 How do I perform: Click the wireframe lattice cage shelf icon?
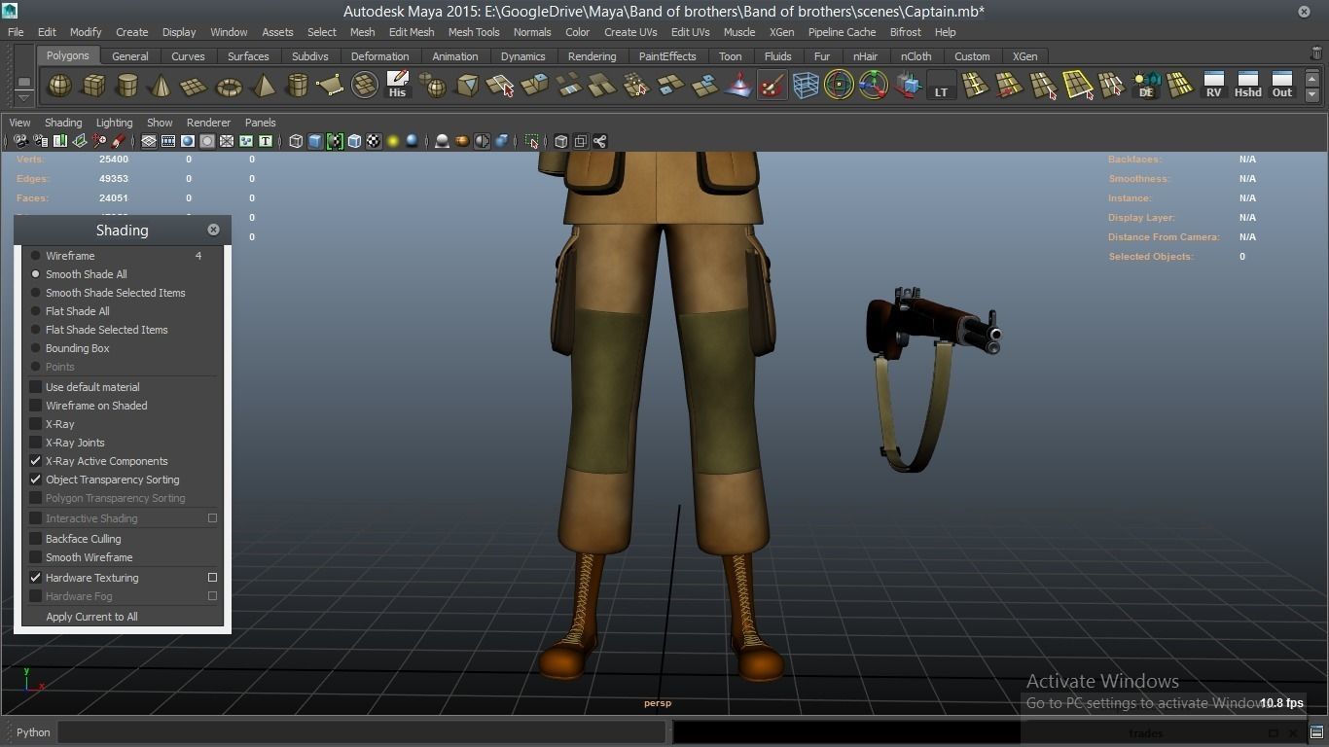806,86
